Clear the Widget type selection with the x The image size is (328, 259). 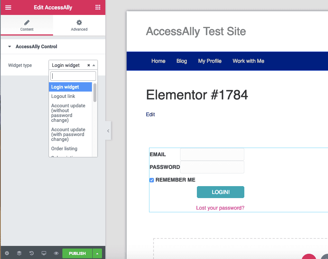(89, 65)
